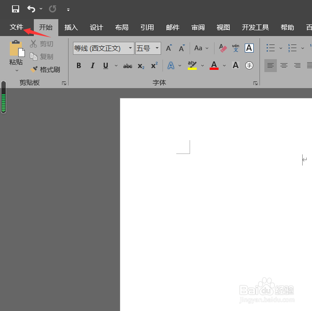Click the Decrease Font Size icon
312x311 pixels.
click(182, 48)
